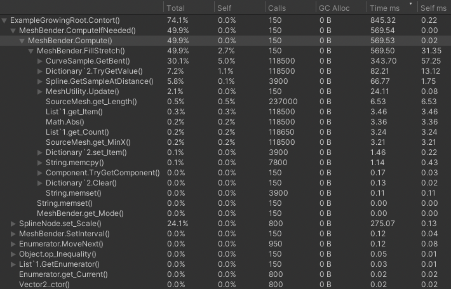This screenshot has height=289, width=451.
Task: Collapse the ExampleGrowingRoot.Contort() node
Action: tap(5, 20)
